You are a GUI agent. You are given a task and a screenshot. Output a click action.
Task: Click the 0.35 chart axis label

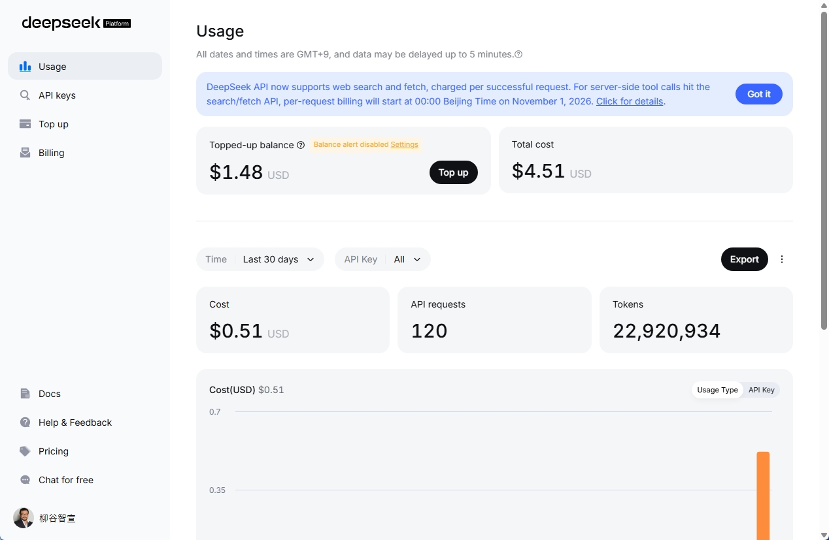tap(217, 490)
